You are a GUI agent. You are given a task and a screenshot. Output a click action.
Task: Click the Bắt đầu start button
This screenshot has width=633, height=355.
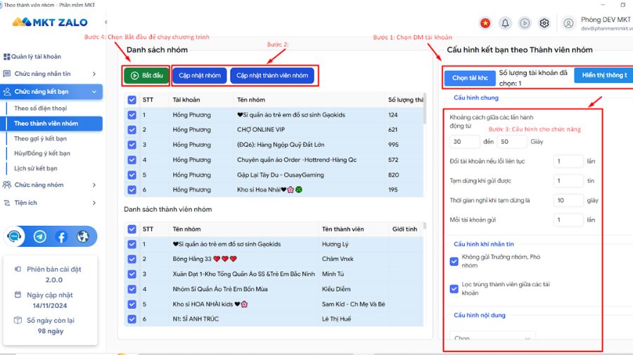pos(146,75)
